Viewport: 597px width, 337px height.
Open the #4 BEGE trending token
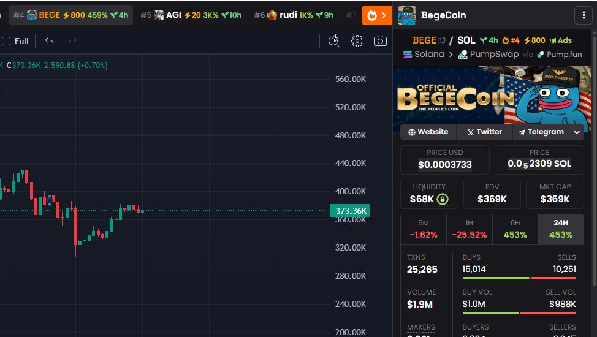point(71,15)
